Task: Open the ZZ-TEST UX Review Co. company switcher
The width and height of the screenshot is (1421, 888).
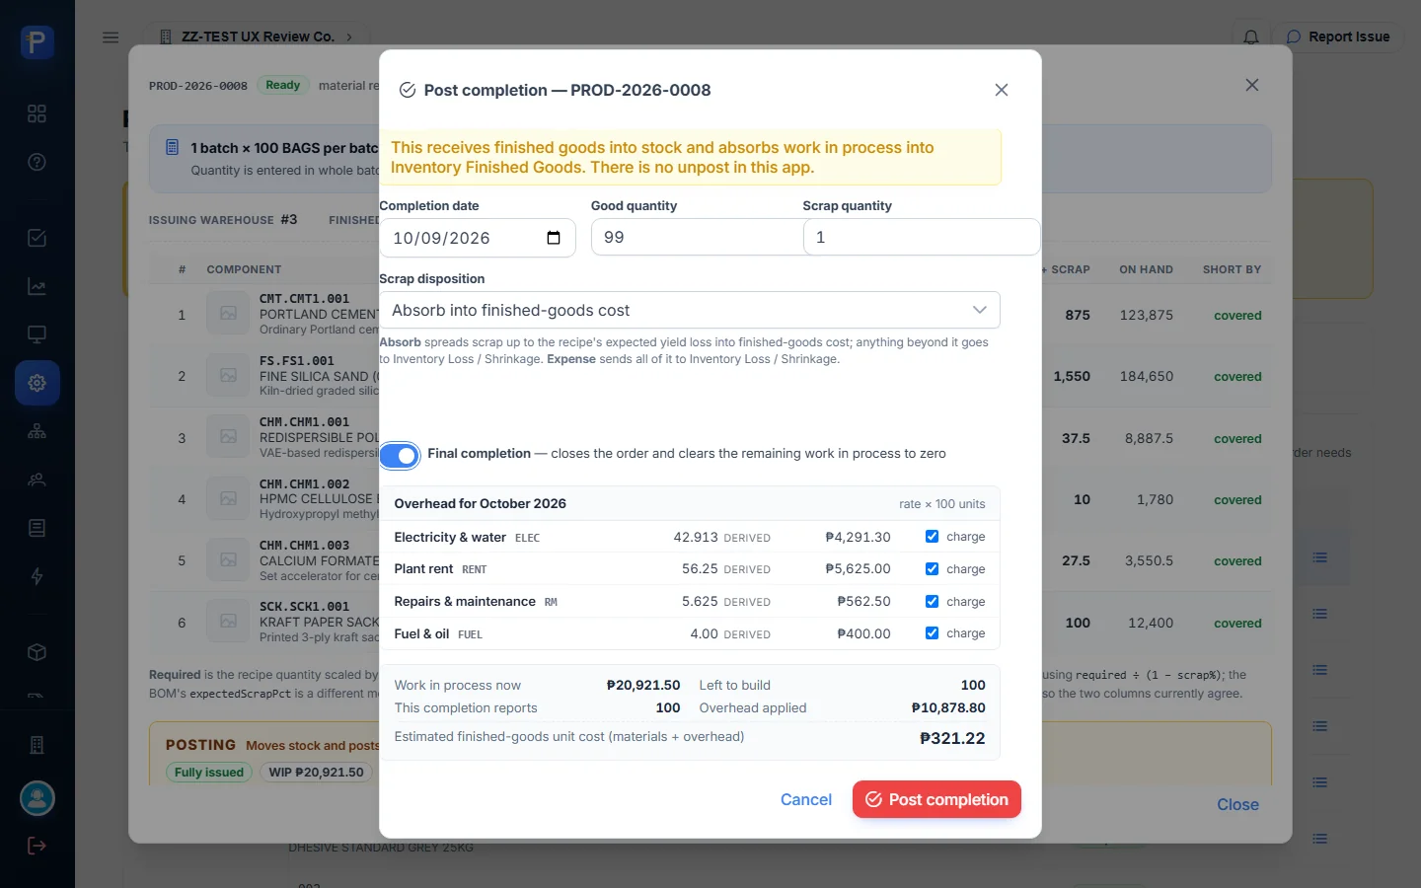Action: [256, 37]
